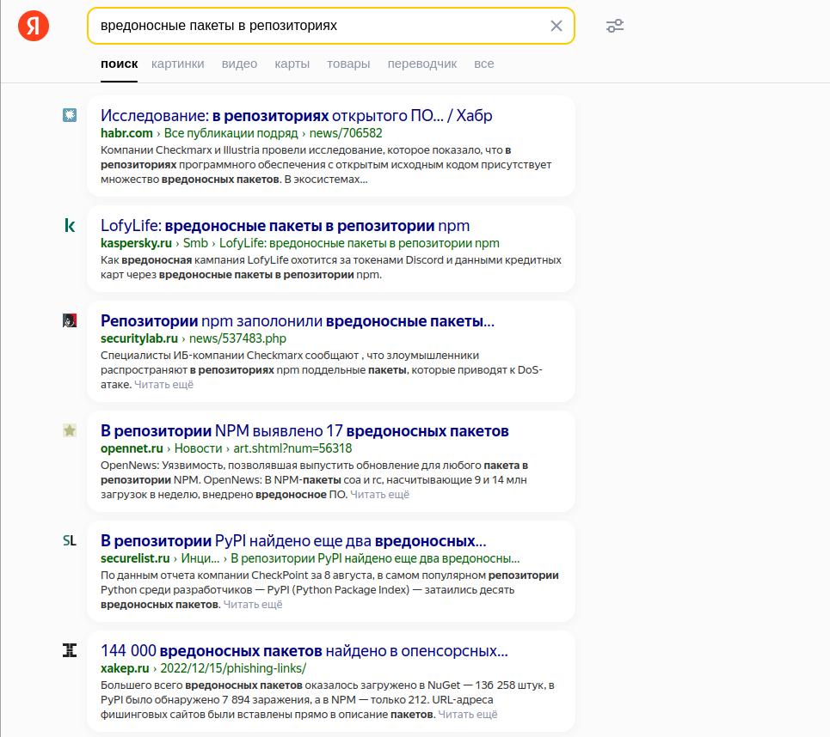
Task: Open xakep.ru domain link
Action: (x=125, y=668)
